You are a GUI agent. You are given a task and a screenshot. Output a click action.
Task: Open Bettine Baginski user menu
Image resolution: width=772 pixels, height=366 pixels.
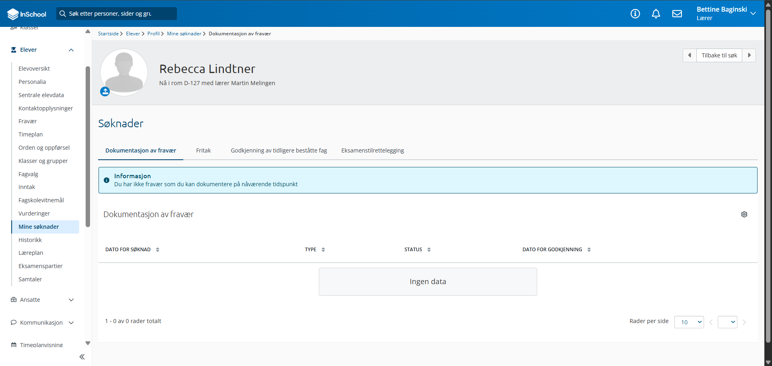[726, 14]
